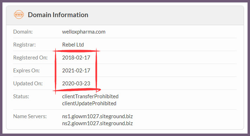The image size is (250, 136).
Task: Click the Status: field label
Action: (x=21, y=96)
